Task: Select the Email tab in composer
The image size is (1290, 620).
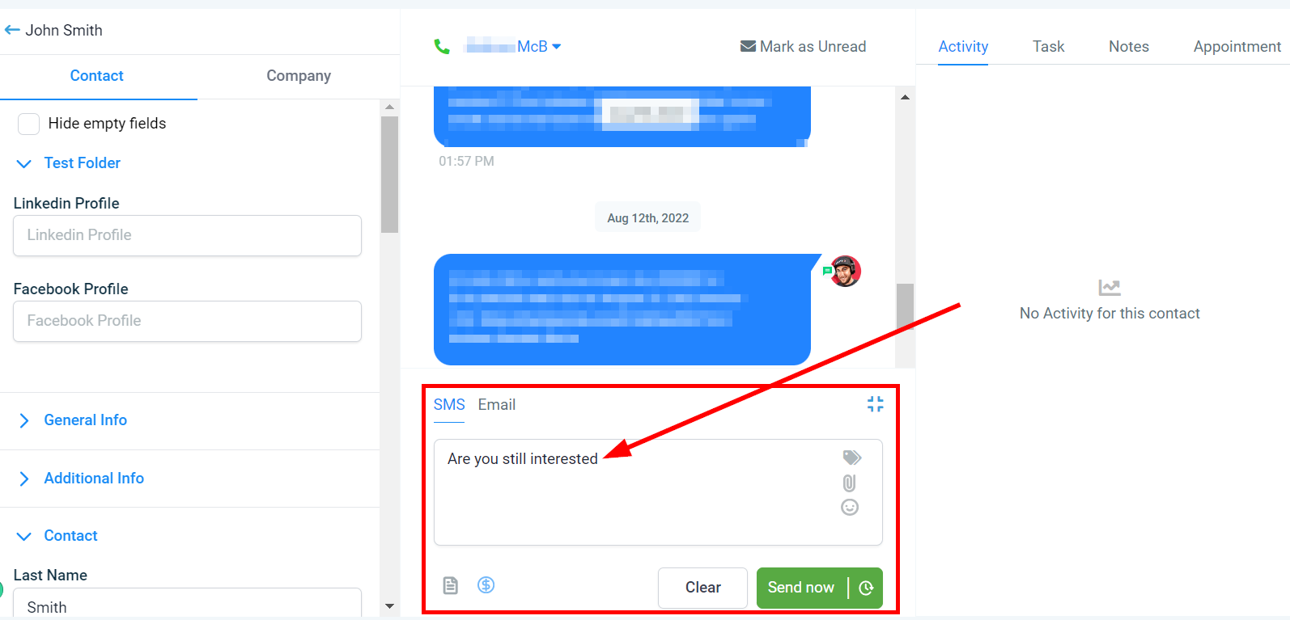Action: click(x=496, y=405)
